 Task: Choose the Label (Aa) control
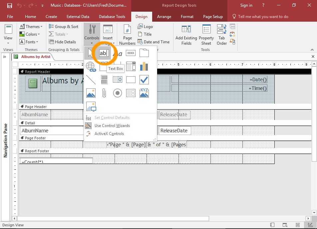[x=118, y=53]
